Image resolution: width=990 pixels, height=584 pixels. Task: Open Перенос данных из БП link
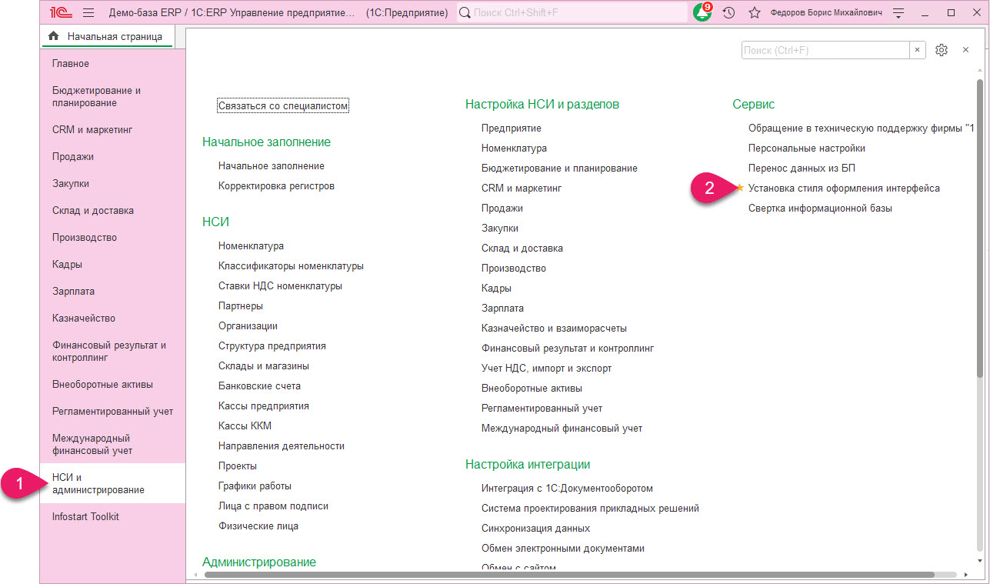point(802,169)
